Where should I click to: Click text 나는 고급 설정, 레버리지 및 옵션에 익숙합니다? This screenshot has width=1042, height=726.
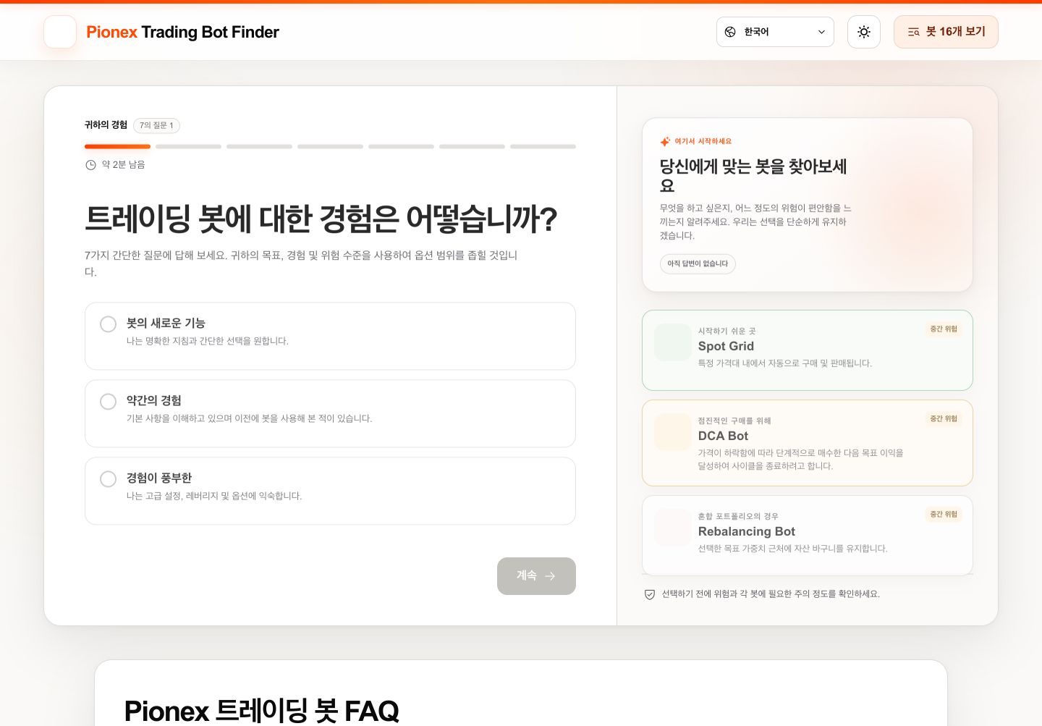pos(214,496)
